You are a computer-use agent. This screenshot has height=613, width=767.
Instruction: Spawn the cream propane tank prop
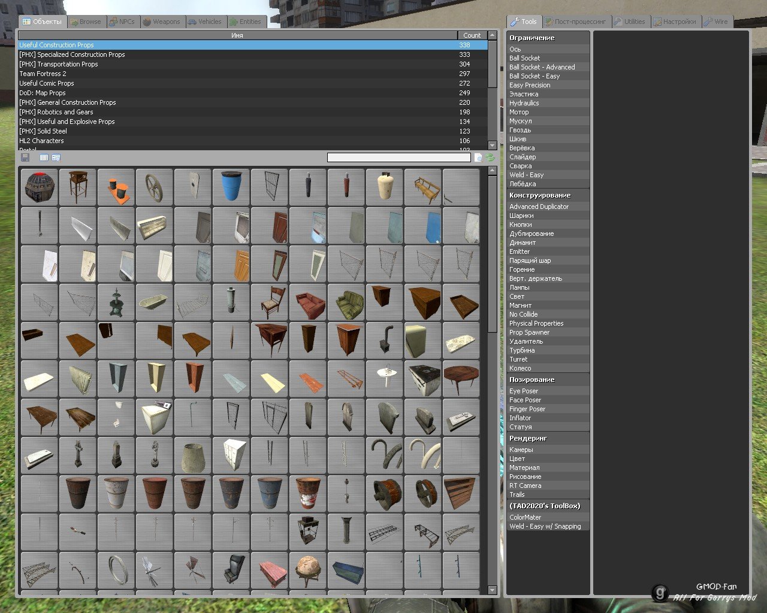pyautogui.click(x=384, y=187)
